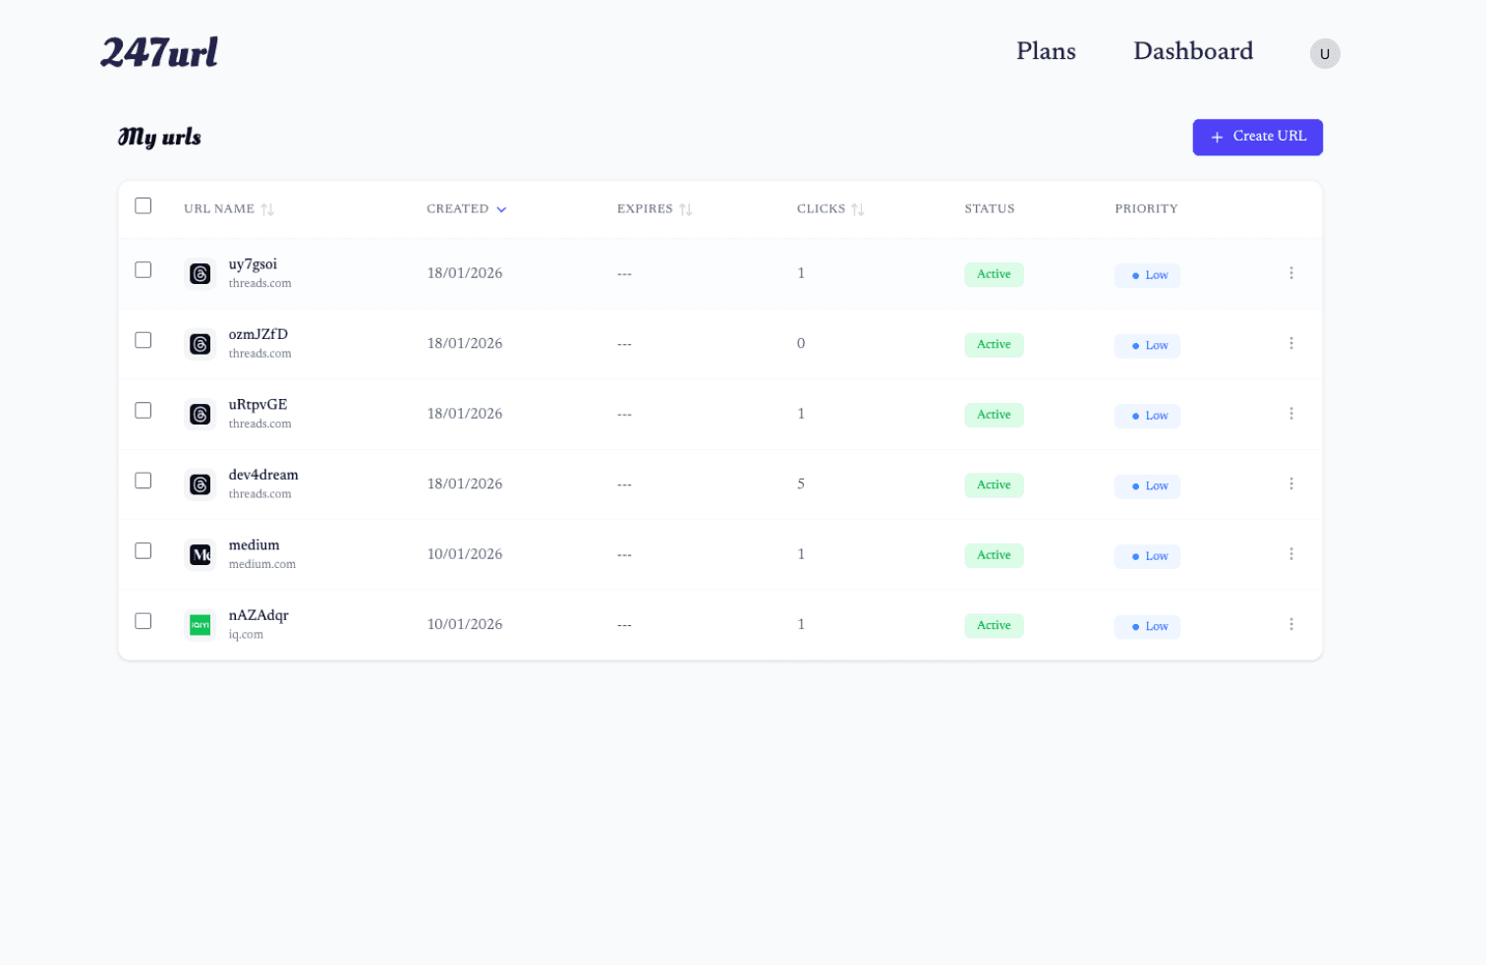The height and width of the screenshot is (965, 1486).
Task: Click the Threads favicon beside uy7gsoi
Action: coord(200,273)
